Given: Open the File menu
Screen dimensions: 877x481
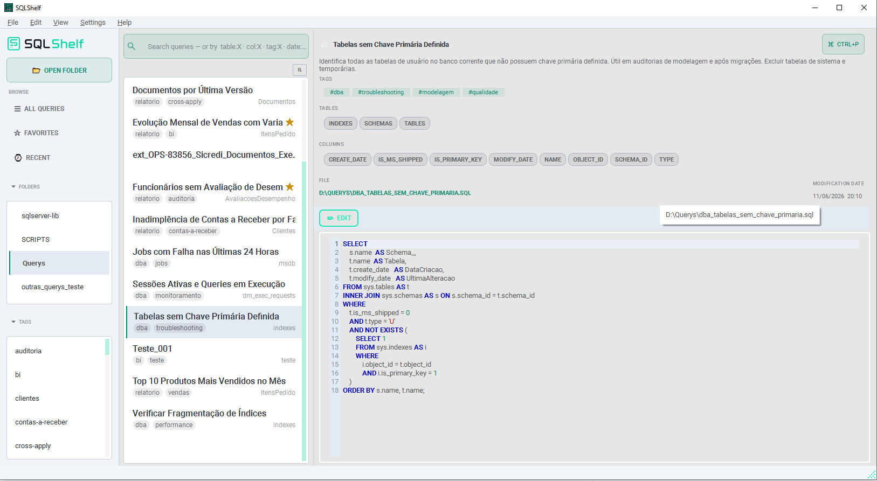Looking at the screenshot, I should 13,22.
